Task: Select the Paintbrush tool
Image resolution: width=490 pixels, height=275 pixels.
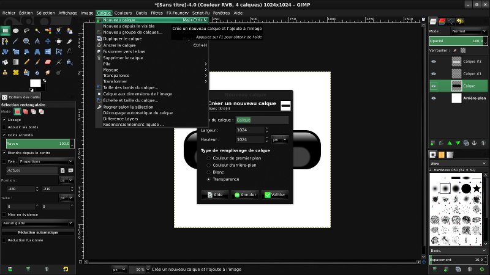Action: pyautogui.click(x=37, y=62)
